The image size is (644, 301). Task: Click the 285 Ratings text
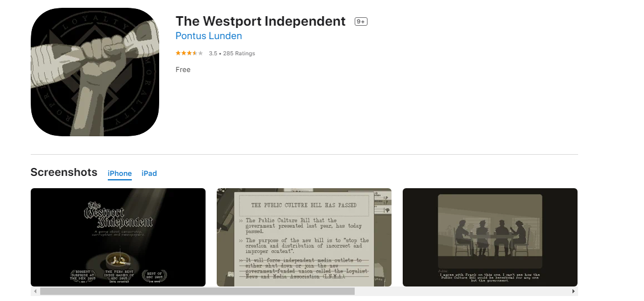coord(239,54)
